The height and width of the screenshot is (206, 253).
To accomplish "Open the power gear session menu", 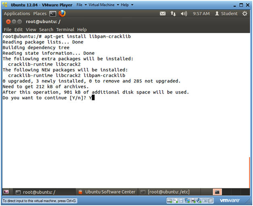I will coord(245,14).
